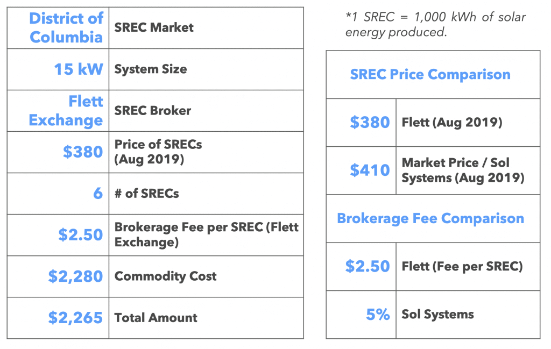Click the 15 kW system size value

pos(78,69)
